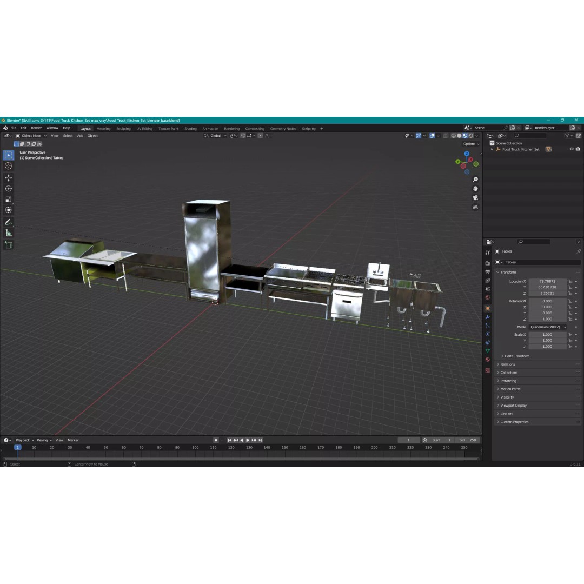Switch perspective/orthographic with grid icon

coord(475,207)
